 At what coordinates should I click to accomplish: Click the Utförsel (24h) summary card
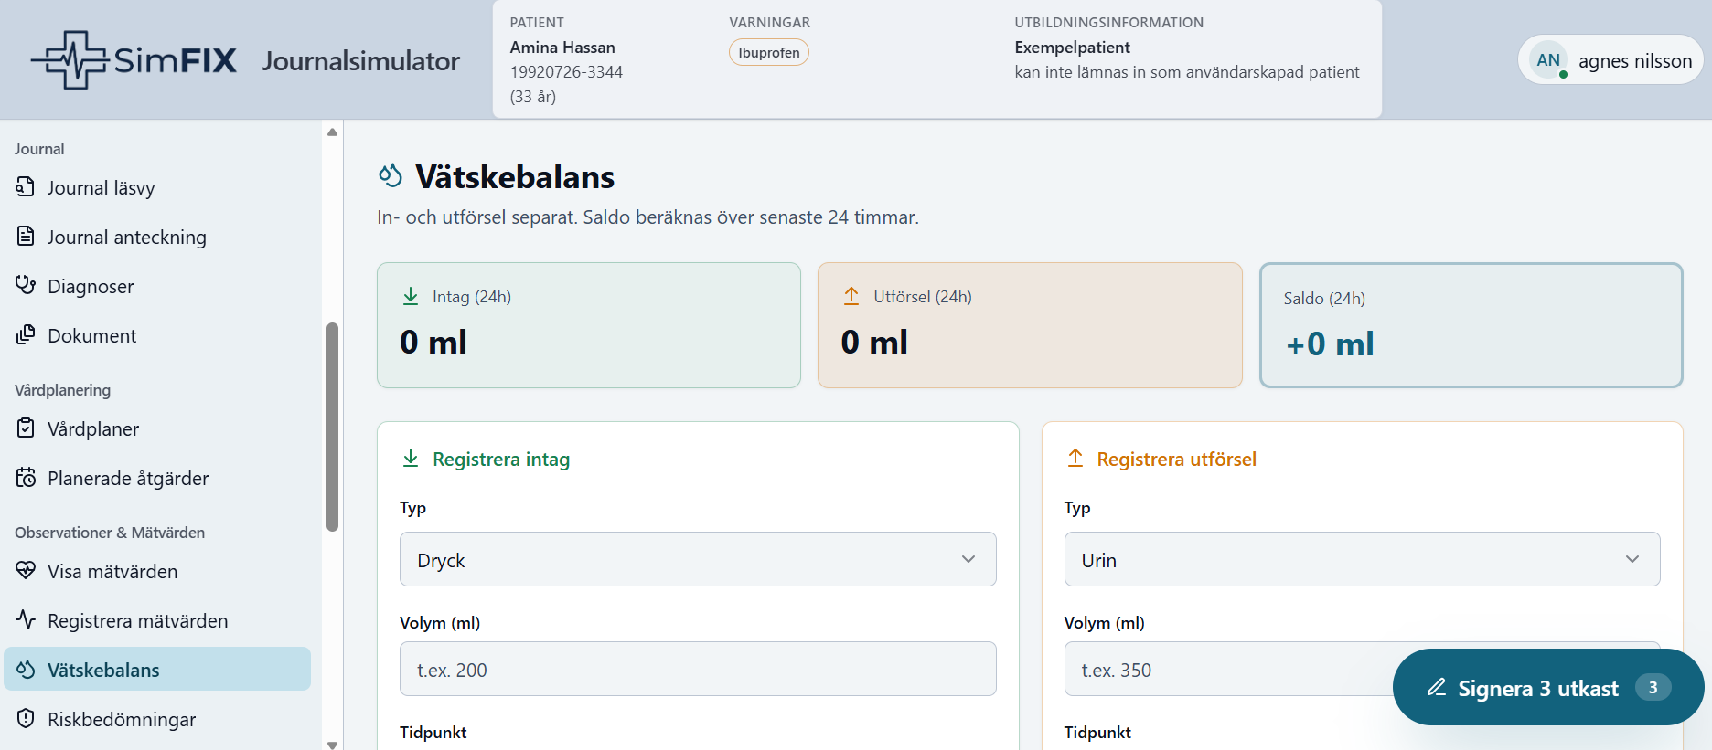[1030, 325]
